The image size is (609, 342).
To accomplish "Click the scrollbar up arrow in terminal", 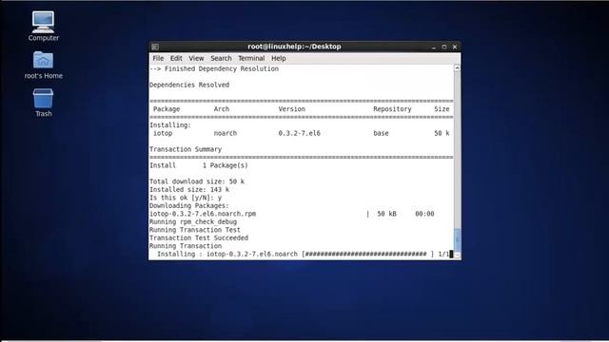I will 457,68.
